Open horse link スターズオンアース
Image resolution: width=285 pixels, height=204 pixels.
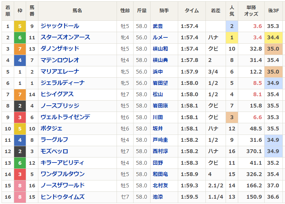pyautogui.click(x=65, y=37)
